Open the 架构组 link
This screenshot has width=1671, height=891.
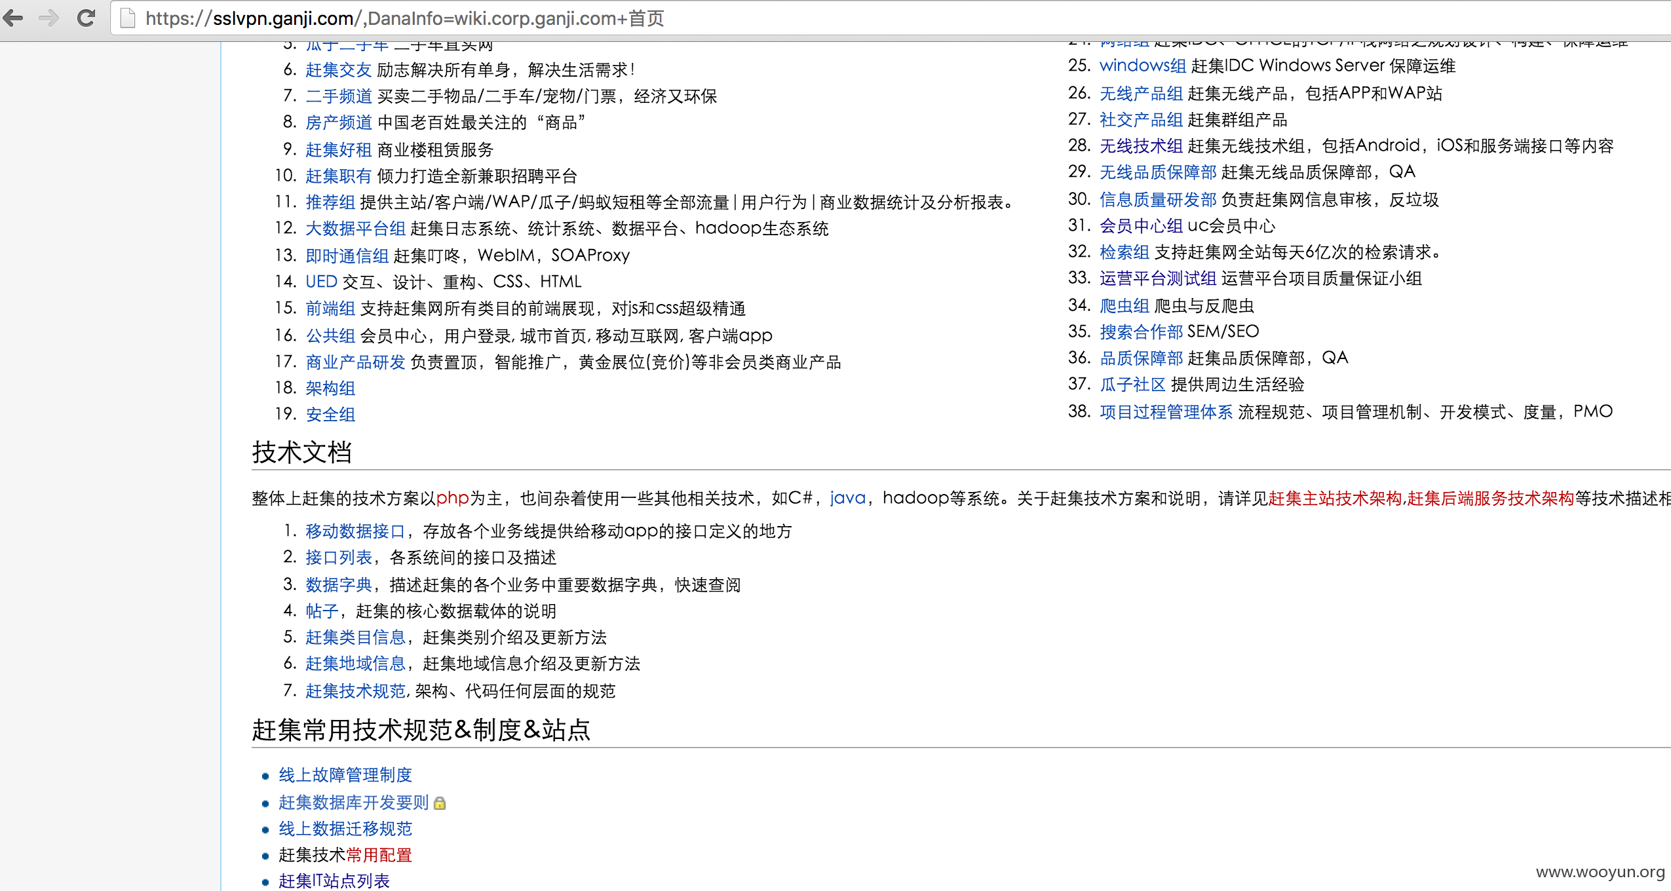330,388
